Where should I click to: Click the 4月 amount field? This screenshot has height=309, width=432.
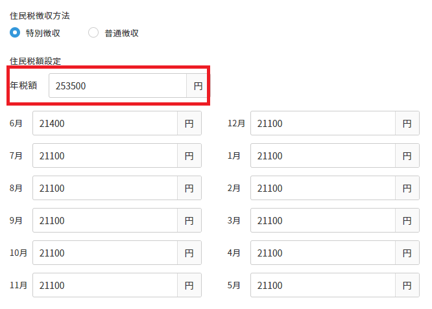(323, 253)
